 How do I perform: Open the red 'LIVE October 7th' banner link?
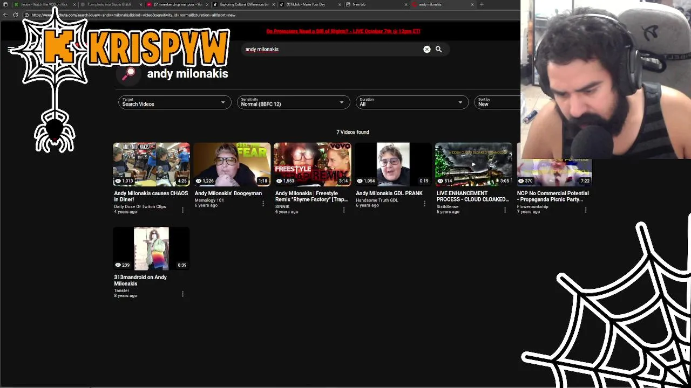coord(343,31)
